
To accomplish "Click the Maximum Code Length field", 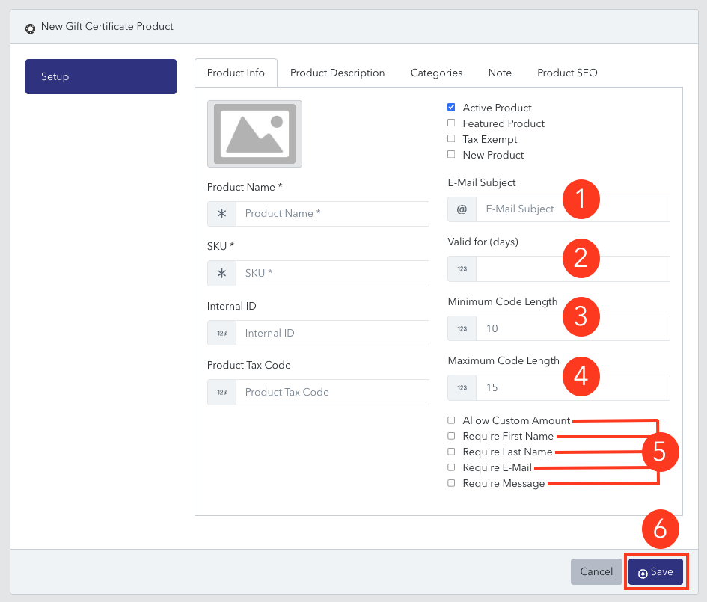I will [572, 387].
